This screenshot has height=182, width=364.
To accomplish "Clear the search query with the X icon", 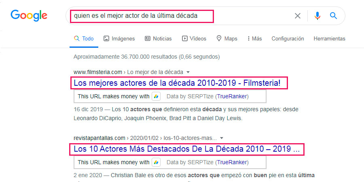I will pyautogui.click(x=297, y=16).
